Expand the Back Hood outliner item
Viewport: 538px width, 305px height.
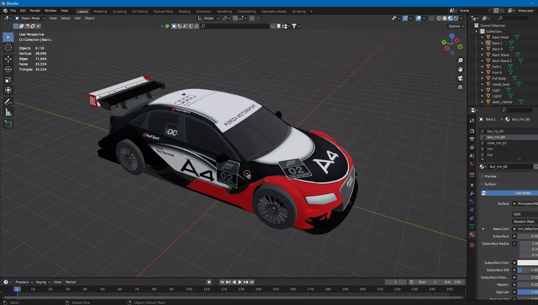(482, 37)
